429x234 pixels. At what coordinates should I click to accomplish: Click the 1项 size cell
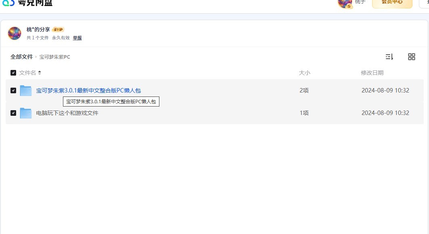pyautogui.click(x=304, y=113)
